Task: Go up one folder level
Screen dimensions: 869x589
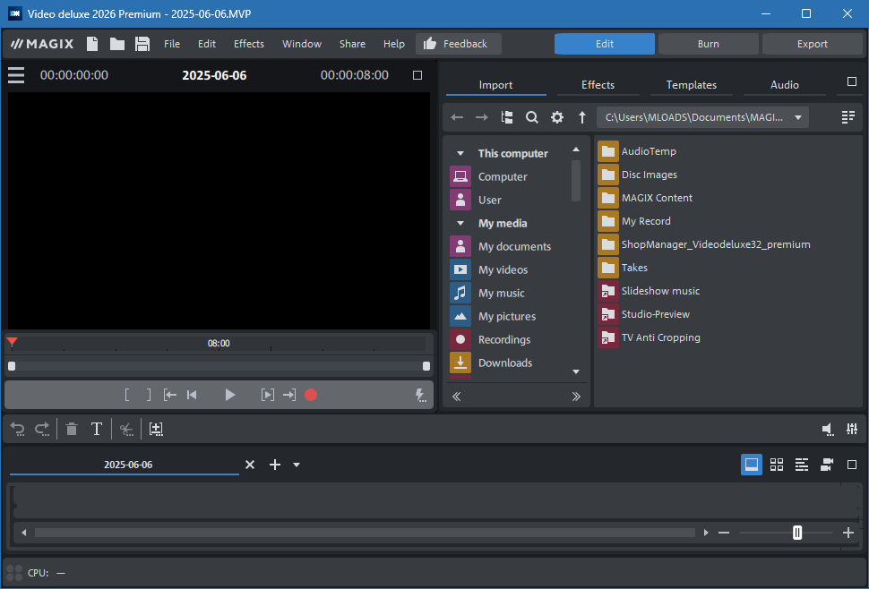Action: coord(582,117)
